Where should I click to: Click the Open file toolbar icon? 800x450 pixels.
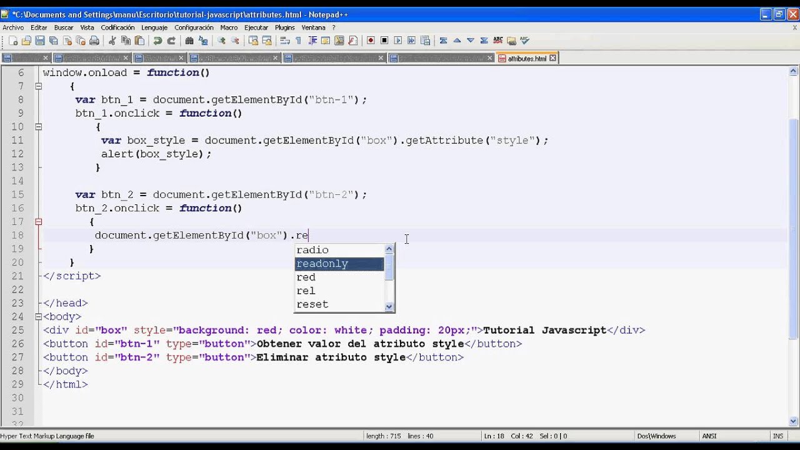click(26, 41)
